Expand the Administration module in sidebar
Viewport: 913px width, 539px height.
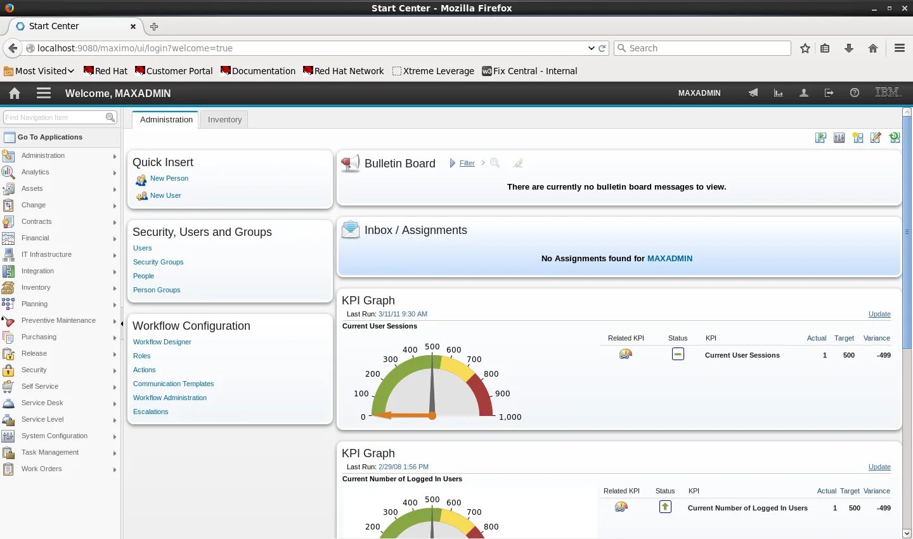pos(60,155)
